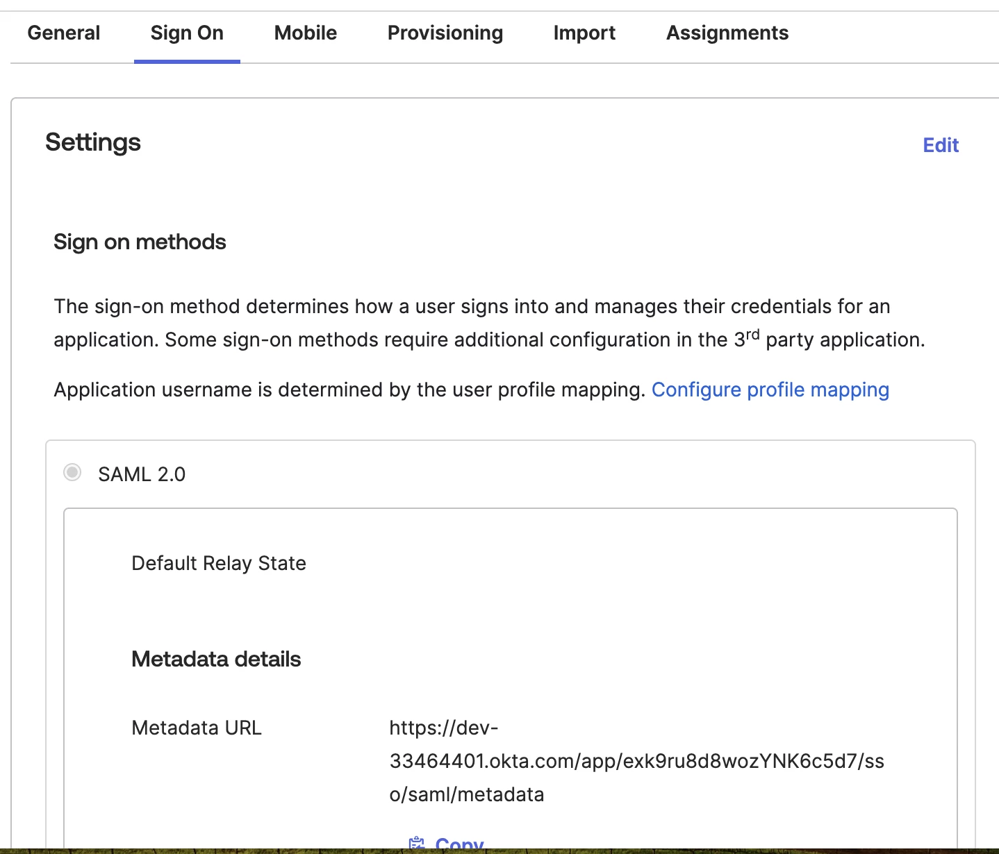Click the SAML 2.0 label text
The image size is (999, 854).
[x=142, y=474]
